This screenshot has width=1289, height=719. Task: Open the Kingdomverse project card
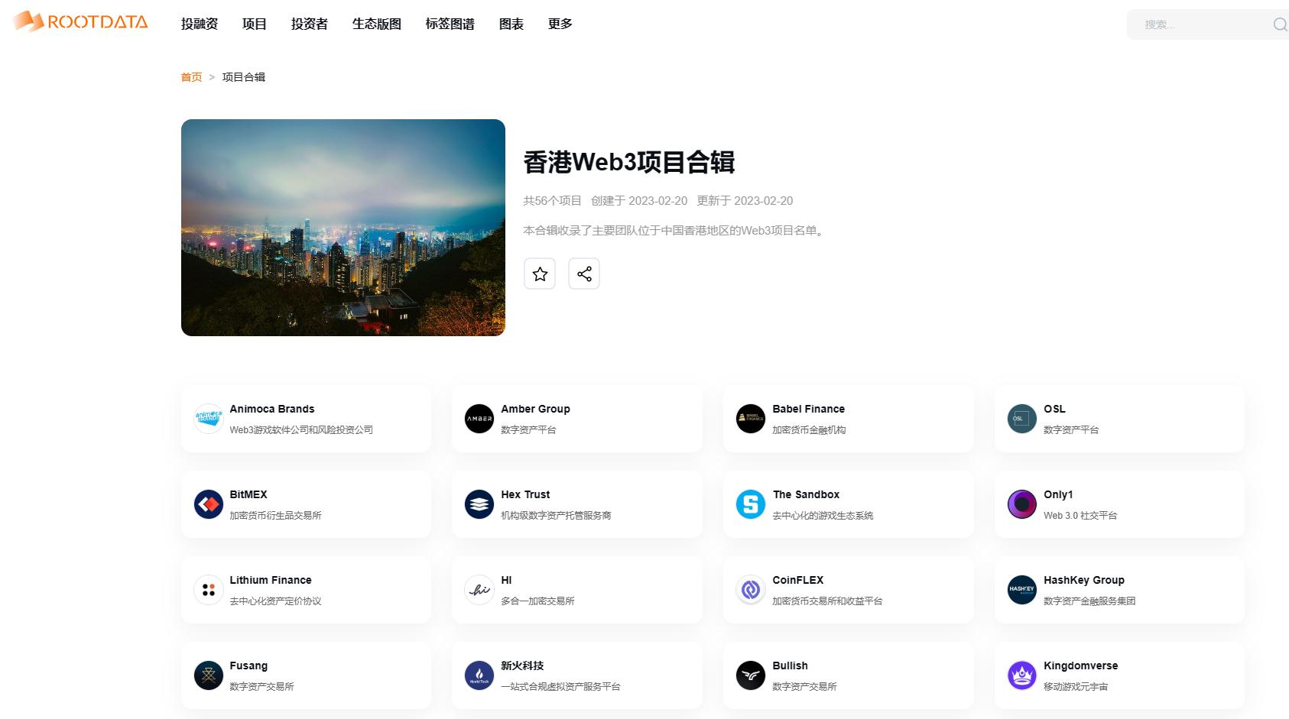point(1119,675)
